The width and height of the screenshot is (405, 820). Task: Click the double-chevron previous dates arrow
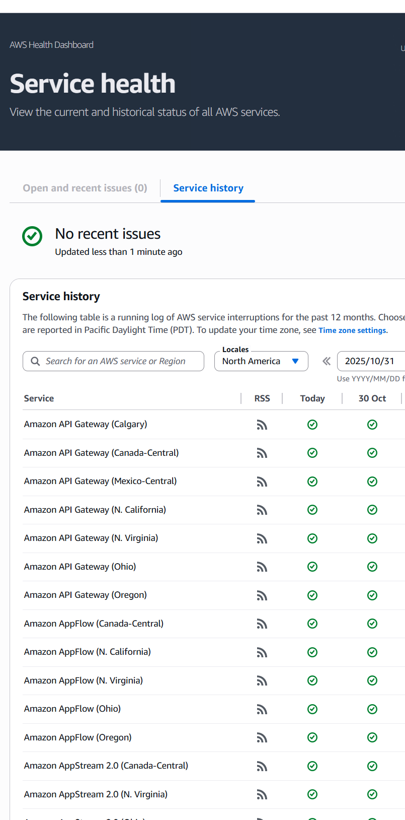pos(327,361)
